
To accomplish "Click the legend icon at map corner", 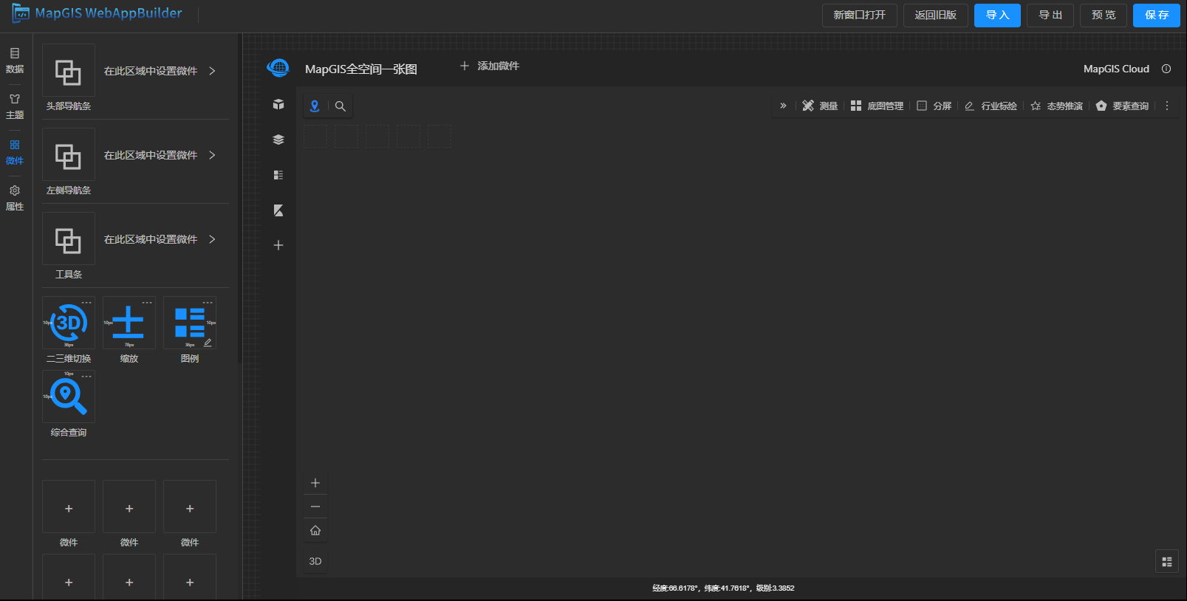I will coord(1167,562).
